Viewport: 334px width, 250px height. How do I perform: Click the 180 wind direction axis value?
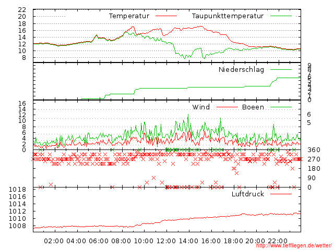pyautogui.click(x=314, y=169)
